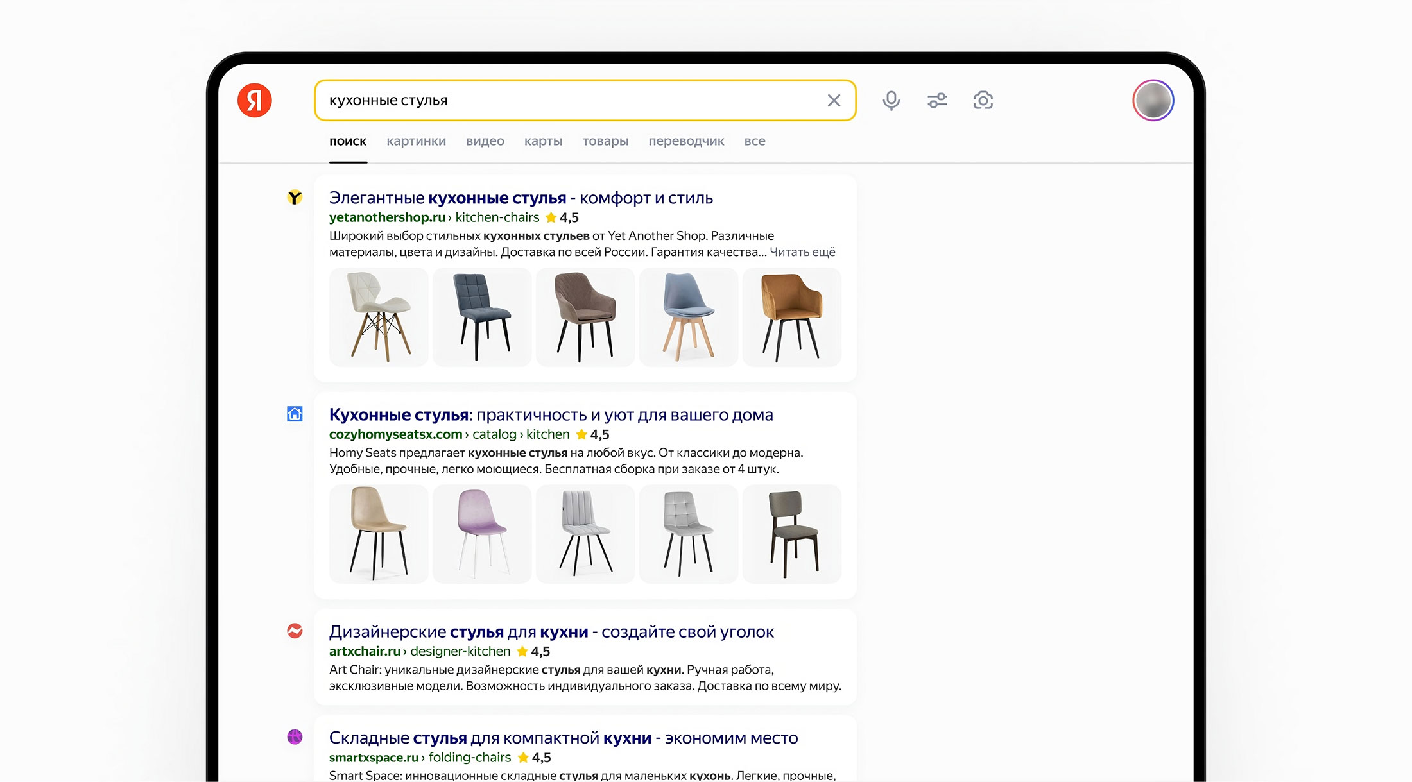Start voice search with microphone icon
This screenshot has height=782, width=1412.
click(x=891, y=101)
